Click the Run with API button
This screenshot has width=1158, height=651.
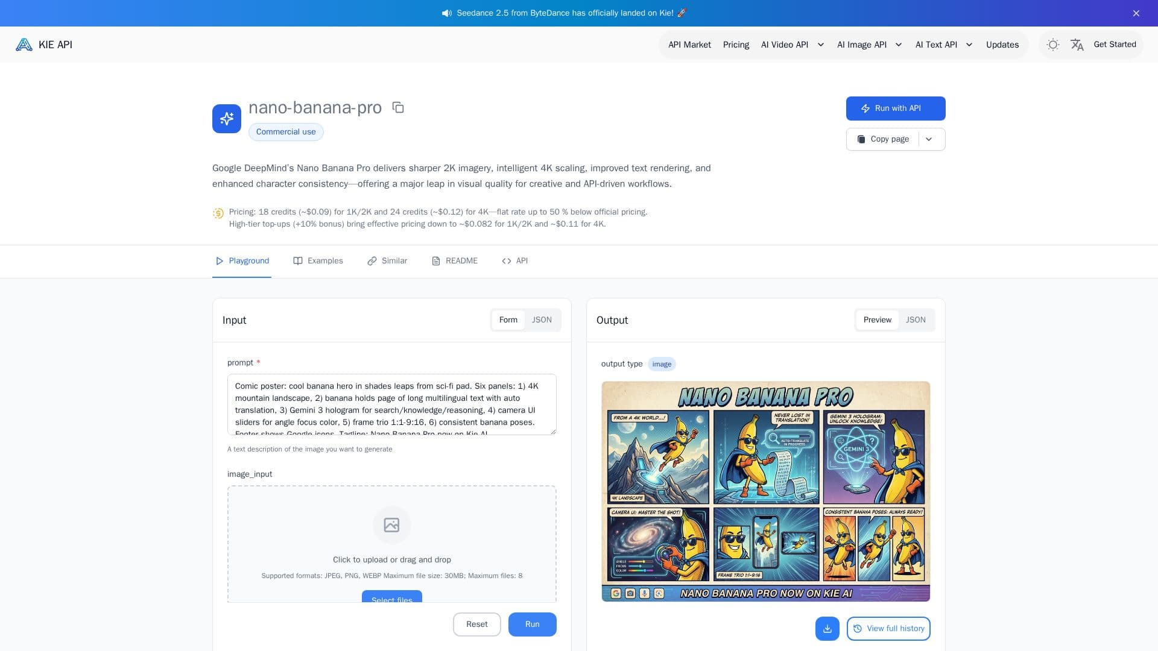[896, 108]
